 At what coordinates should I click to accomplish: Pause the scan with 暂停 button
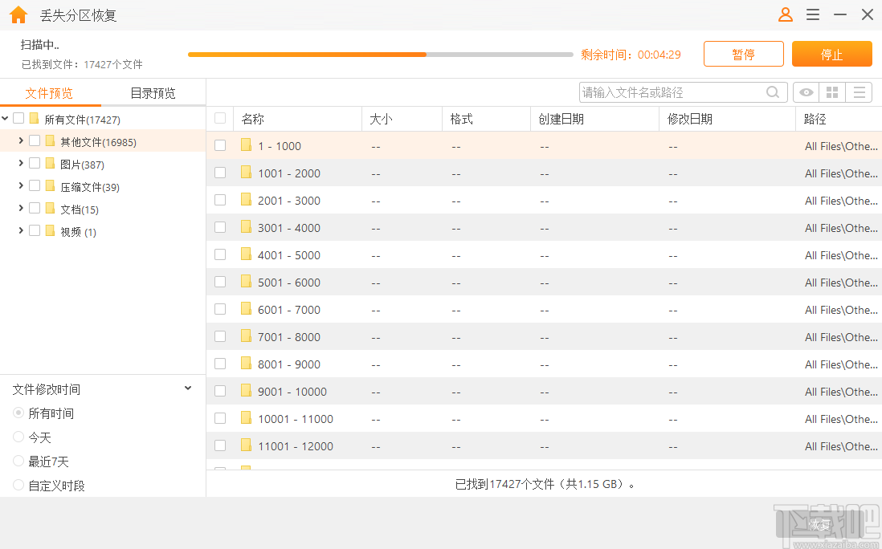click(744, 54)
